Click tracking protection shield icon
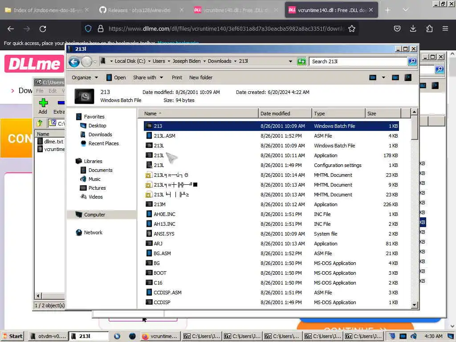This screenshot has width=456, height=342. (x=88, y=28)
